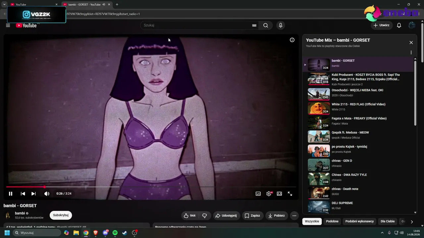Screen dimensions: 424x238
Task: Select the Wszystkie filter chip
Action: click(x=312, y=221)
